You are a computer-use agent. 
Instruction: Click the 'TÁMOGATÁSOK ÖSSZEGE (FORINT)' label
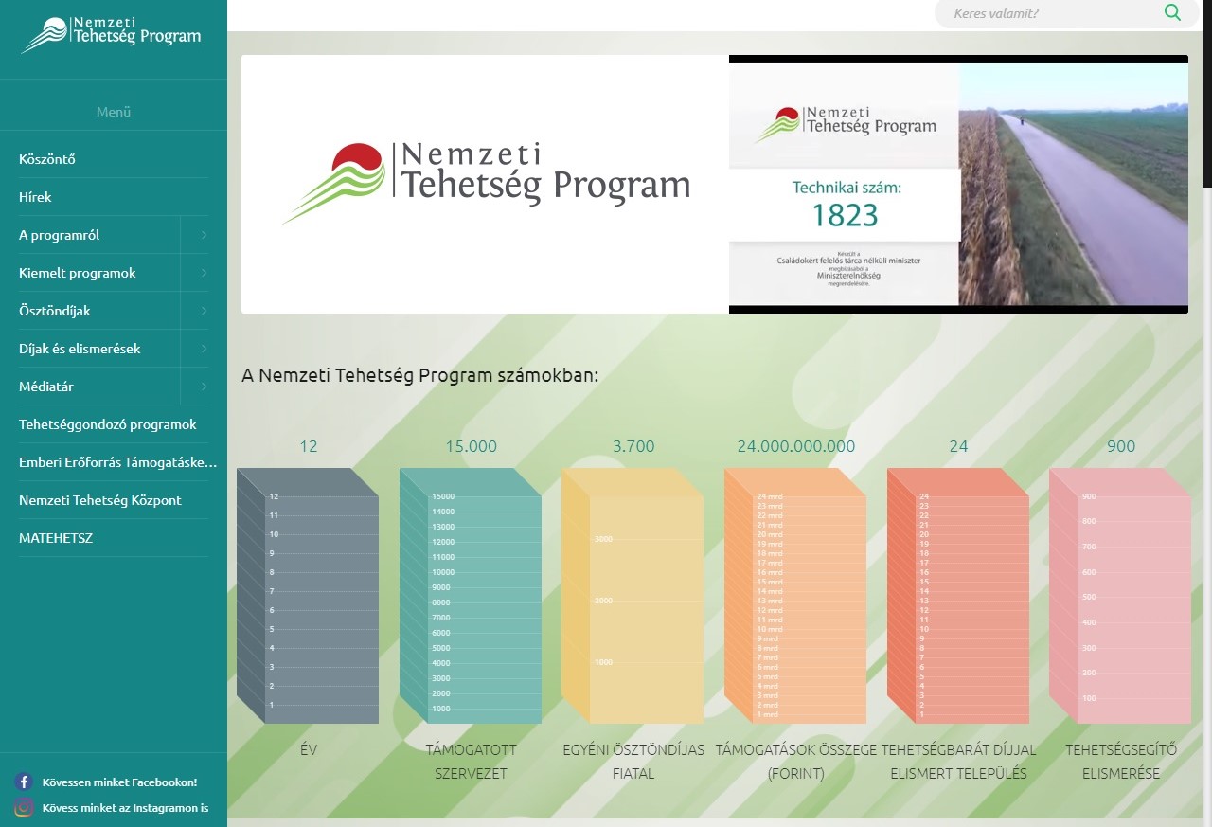795,762
